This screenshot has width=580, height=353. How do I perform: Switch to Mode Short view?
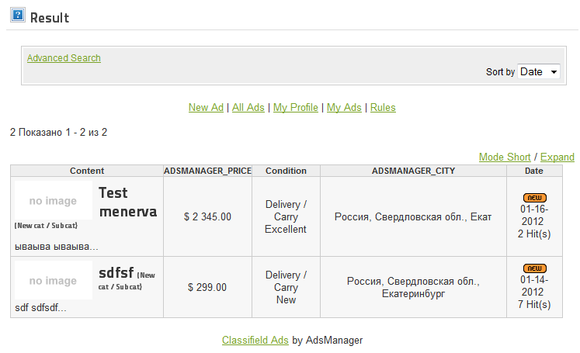505,157
